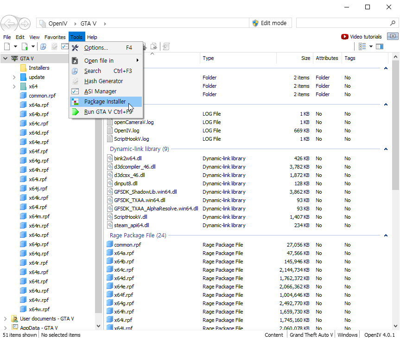This screenshot has width=400, height=340.
Task: Choose Options... from Tools menu
Action: pos(106,48)
